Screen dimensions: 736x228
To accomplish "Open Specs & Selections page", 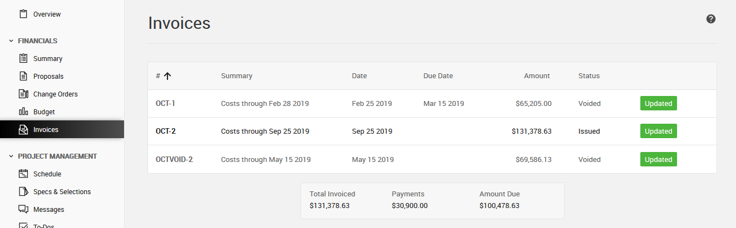I will (62, 191).
